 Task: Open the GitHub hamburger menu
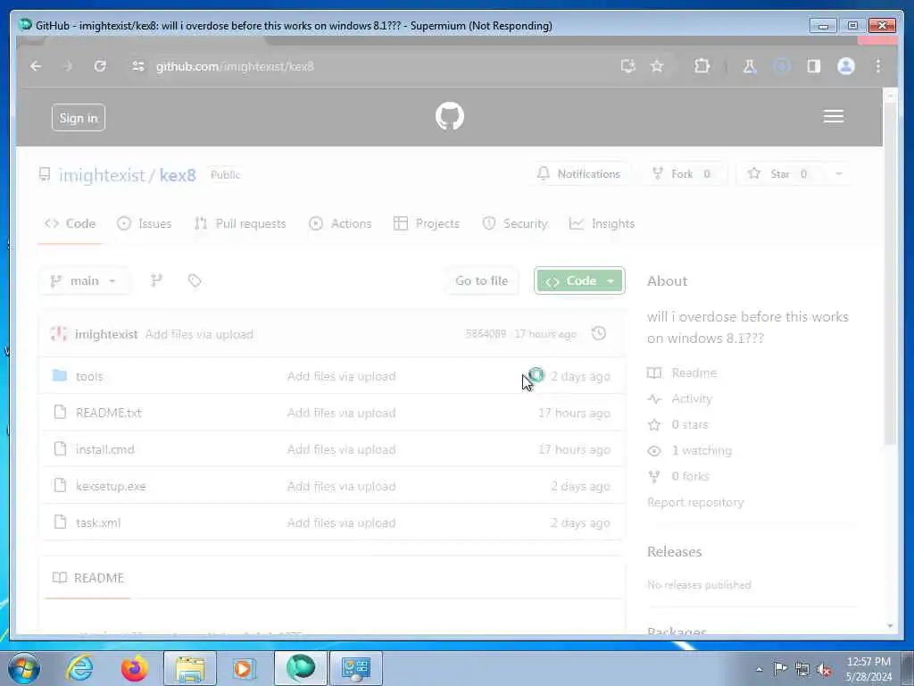tap(834, 116)
